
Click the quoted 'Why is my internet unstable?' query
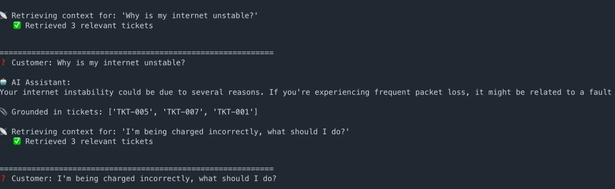[x=190, y=16]
